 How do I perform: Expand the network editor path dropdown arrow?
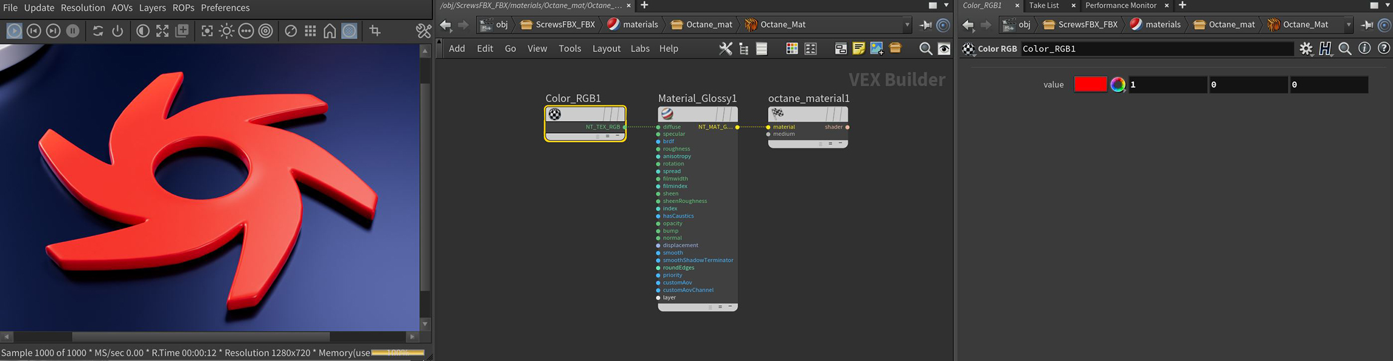click(907, 25)
